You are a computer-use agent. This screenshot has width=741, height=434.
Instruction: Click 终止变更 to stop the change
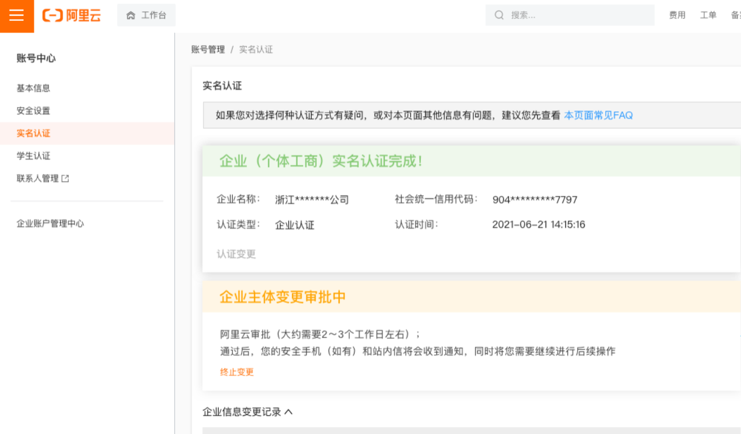tap(237, 372)
